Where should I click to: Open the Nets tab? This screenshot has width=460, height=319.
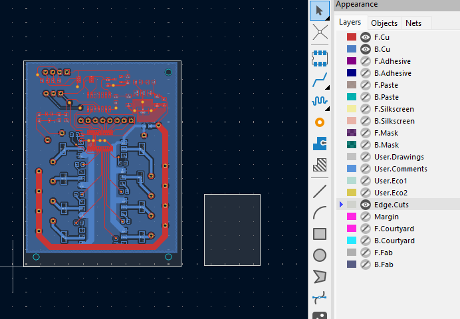[413, 23]
